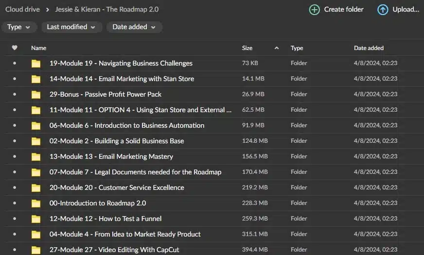The height and width of the screenshot is (255, 424).
Task: Click folder icon for 20-Module 20 Customer Service
Action: [x=35, y=188]
